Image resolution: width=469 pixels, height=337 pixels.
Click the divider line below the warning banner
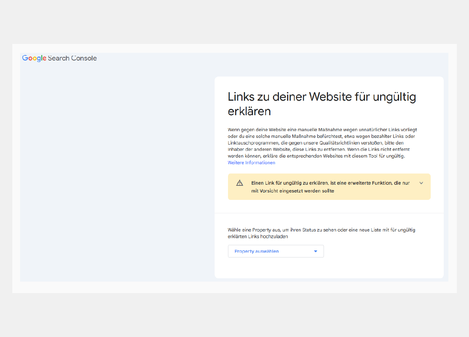coord(329,213)
